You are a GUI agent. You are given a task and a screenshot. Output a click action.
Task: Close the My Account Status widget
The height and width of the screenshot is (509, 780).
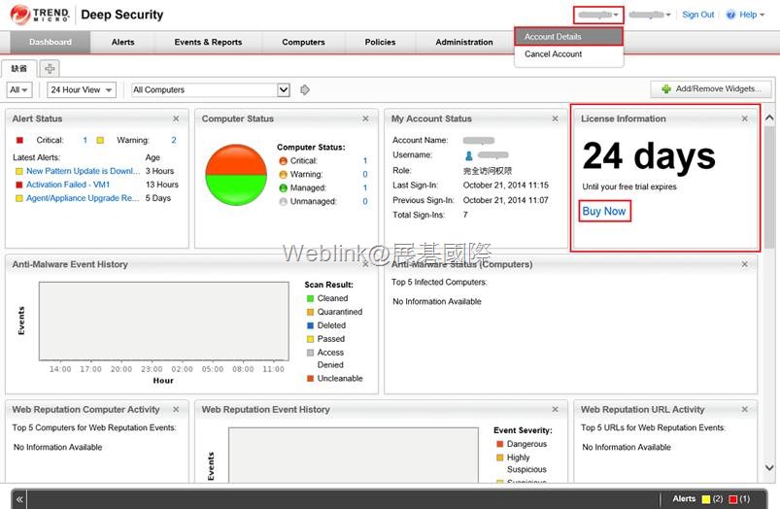tap(555, 119)
